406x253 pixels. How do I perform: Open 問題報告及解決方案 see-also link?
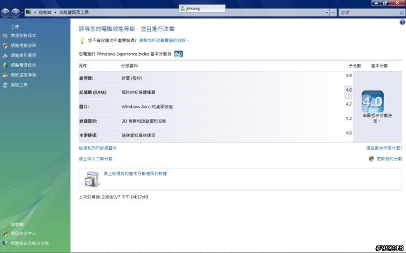click(30, 243)
